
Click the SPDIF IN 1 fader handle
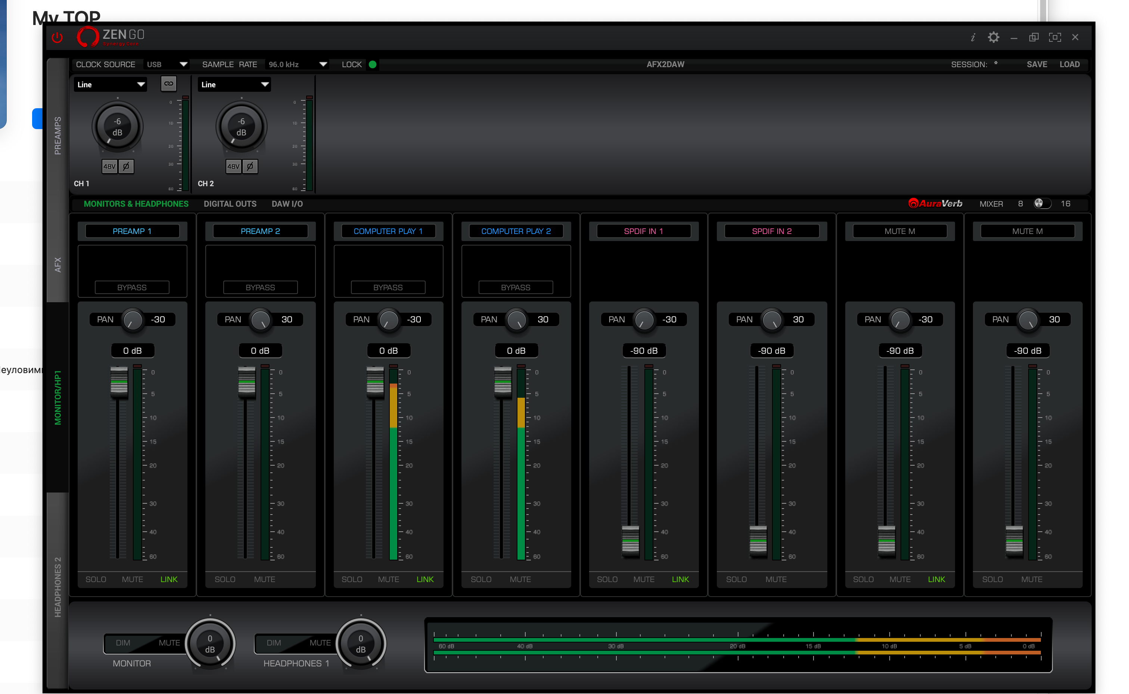(630, 540)
